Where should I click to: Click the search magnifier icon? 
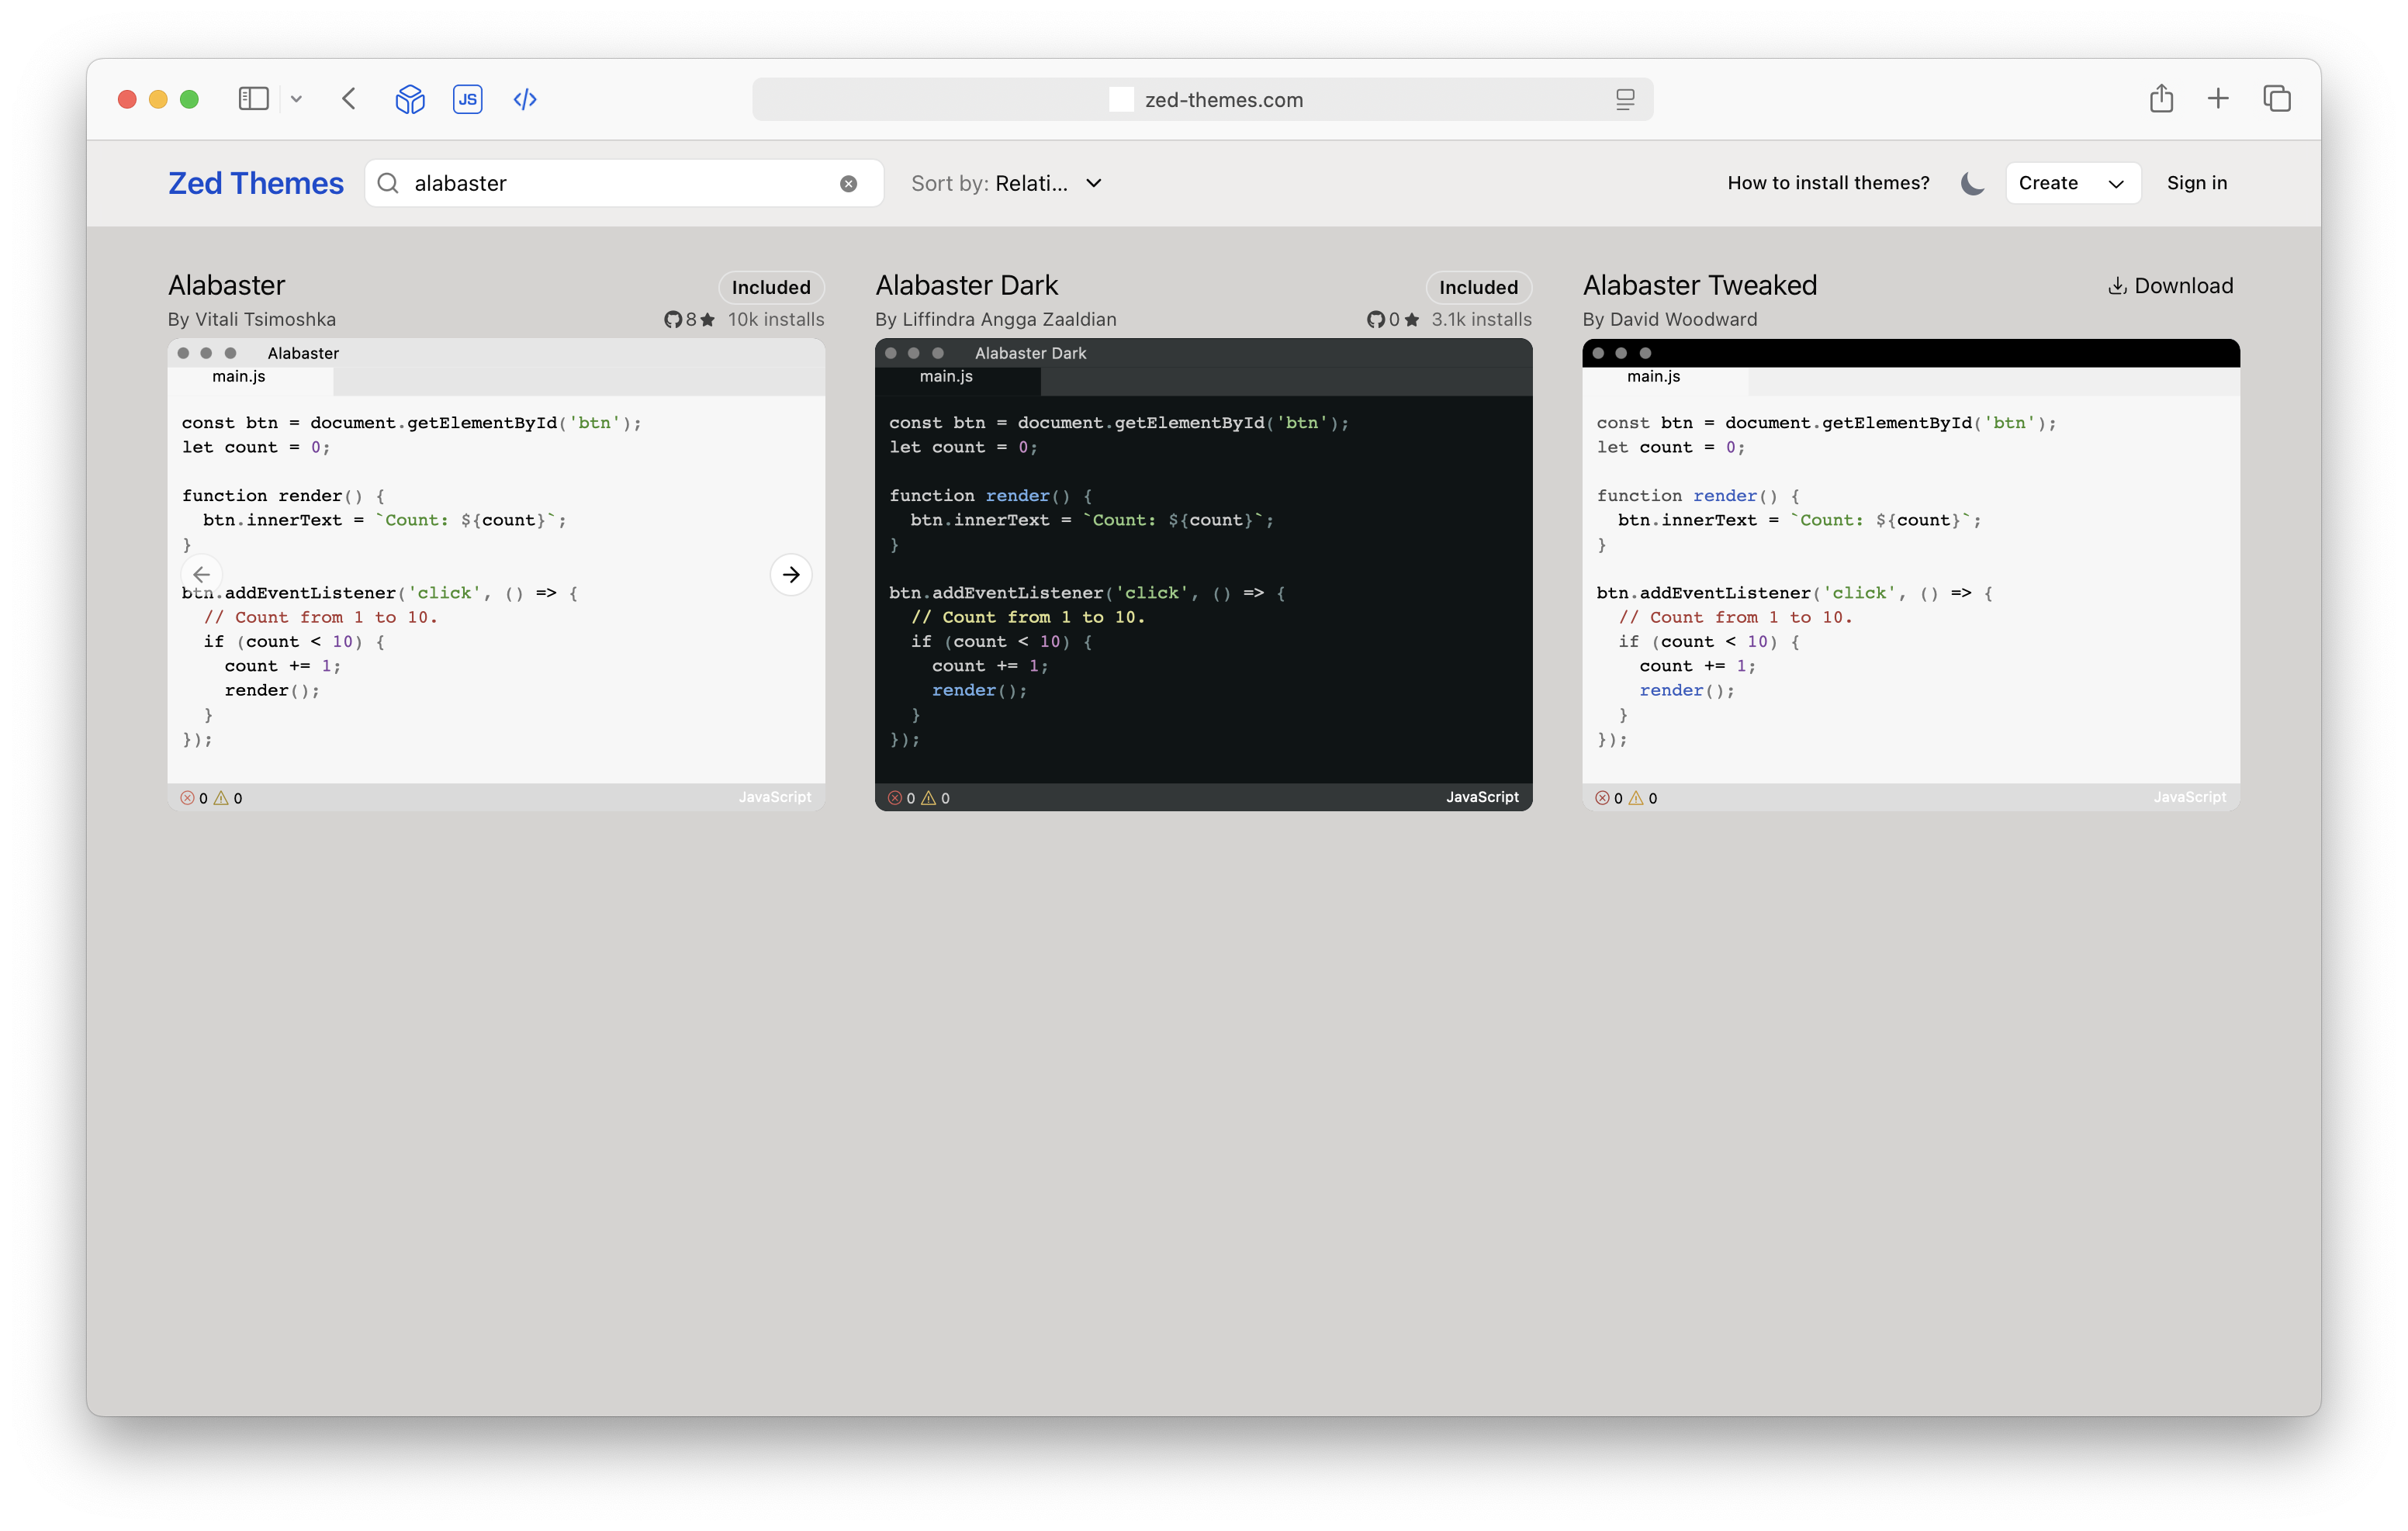coord(388,183)
